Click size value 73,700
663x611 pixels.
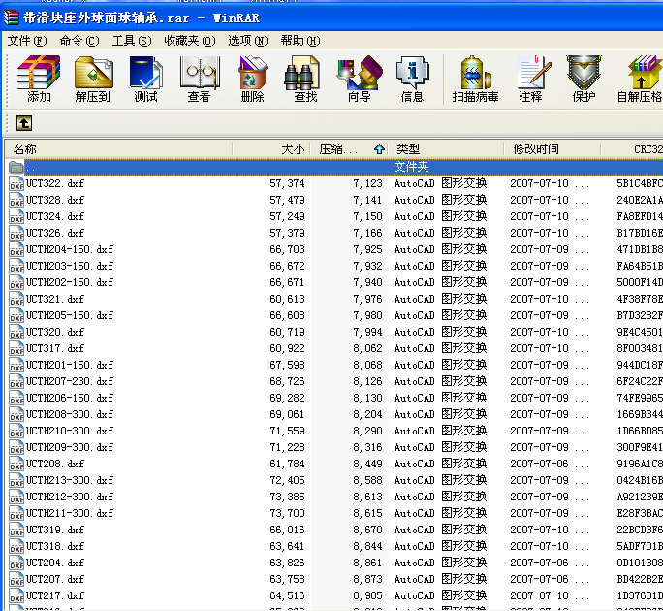point(287,514)
